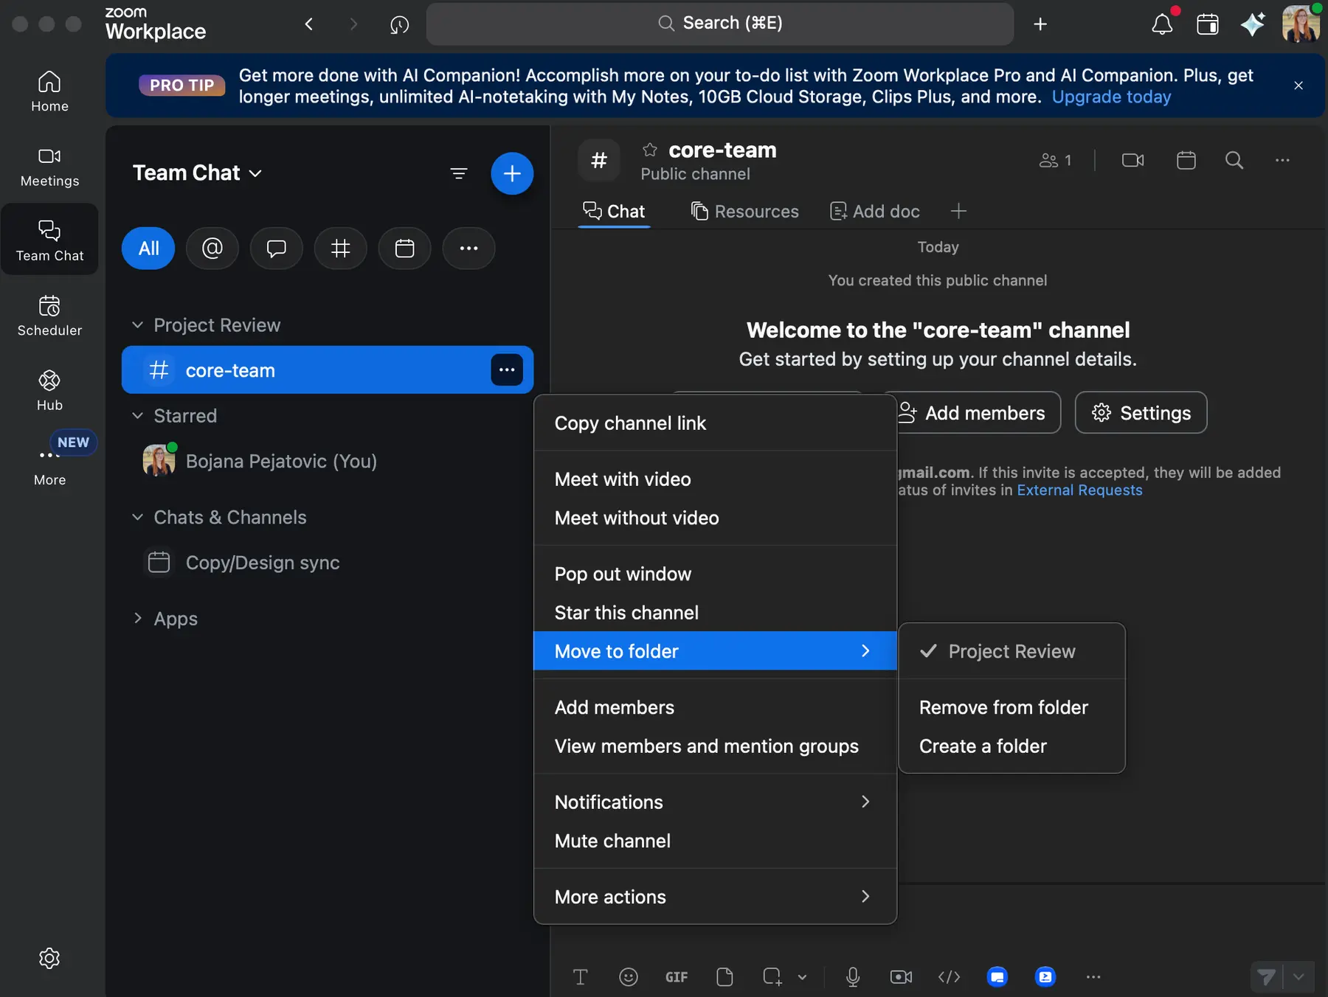Screen dimensions: 1328x997
Task: Switch to the Resources tab
Action: [x=744, y=212]
